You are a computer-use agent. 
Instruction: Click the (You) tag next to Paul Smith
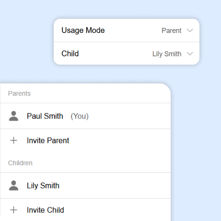click(x=80, y=116)
